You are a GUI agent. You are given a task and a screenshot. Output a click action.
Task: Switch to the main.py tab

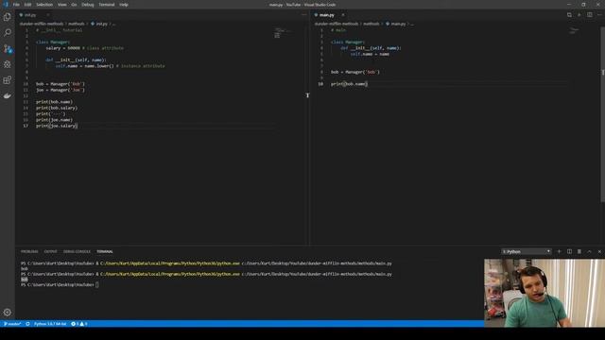[326, 15]
